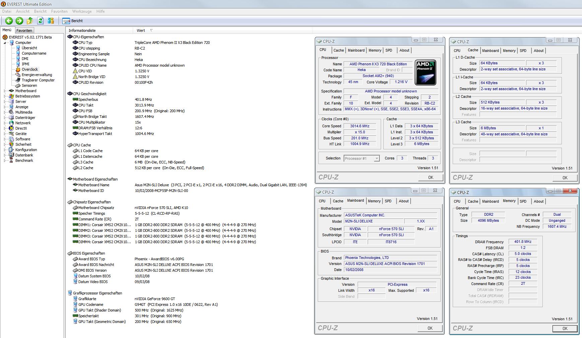Expand the Anzeige tree node arrow
Screen dimensions: 582x338
[5, 107]
